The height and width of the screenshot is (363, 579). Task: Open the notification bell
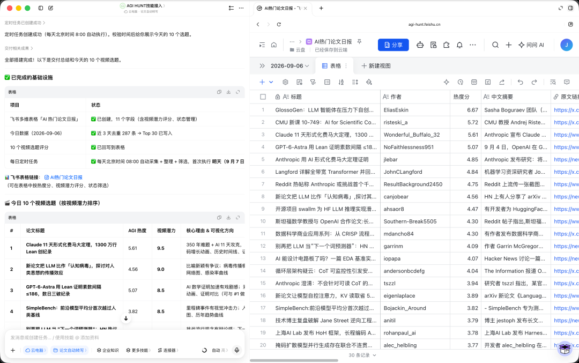pos(459,45)
